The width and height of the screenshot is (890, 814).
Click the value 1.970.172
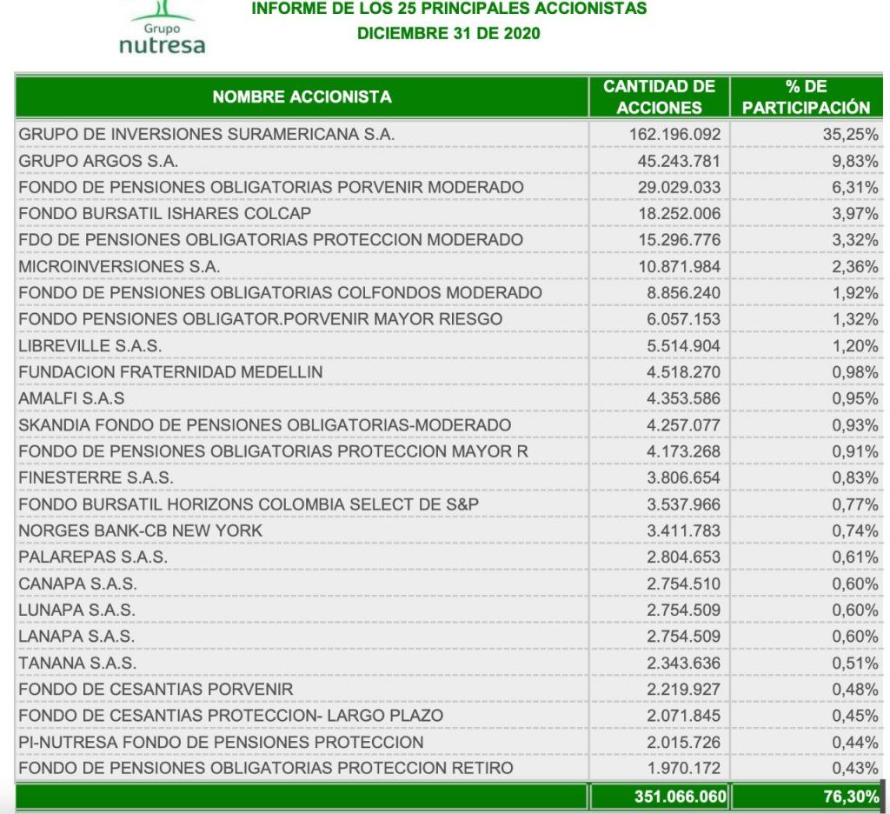(684, 768)
